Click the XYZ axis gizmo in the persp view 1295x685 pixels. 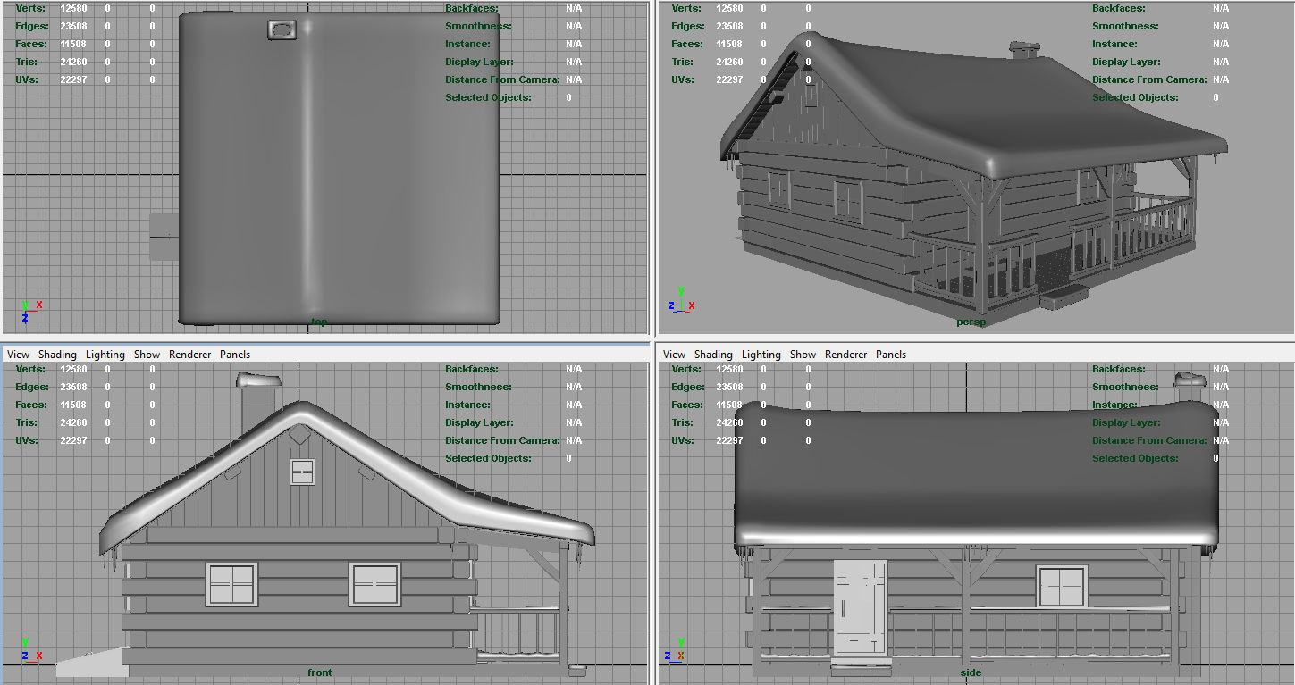[x=681, y=299]
